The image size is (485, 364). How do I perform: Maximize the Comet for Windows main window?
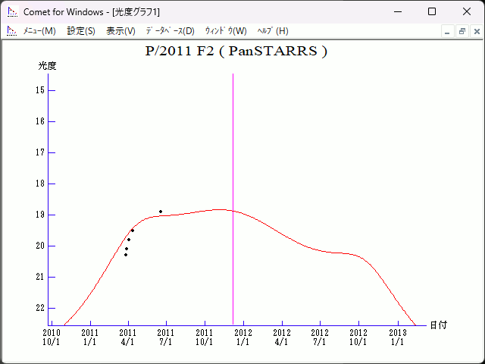click(x=432, y=12)
